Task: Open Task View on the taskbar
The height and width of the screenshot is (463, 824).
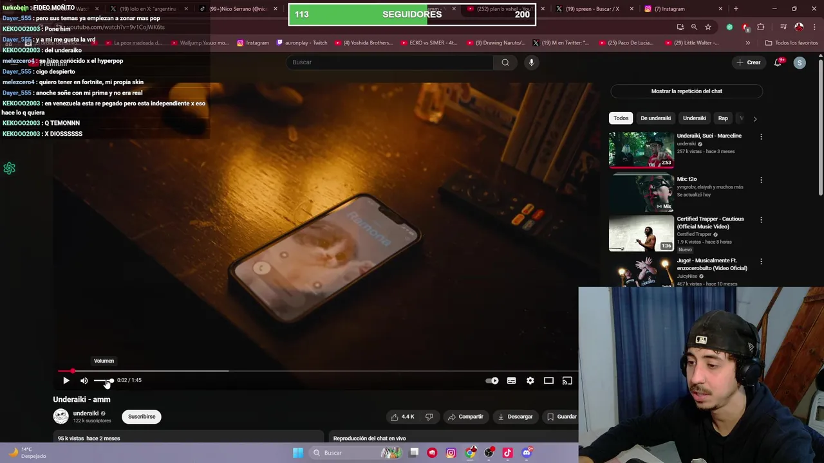Action: coord(414,453)
